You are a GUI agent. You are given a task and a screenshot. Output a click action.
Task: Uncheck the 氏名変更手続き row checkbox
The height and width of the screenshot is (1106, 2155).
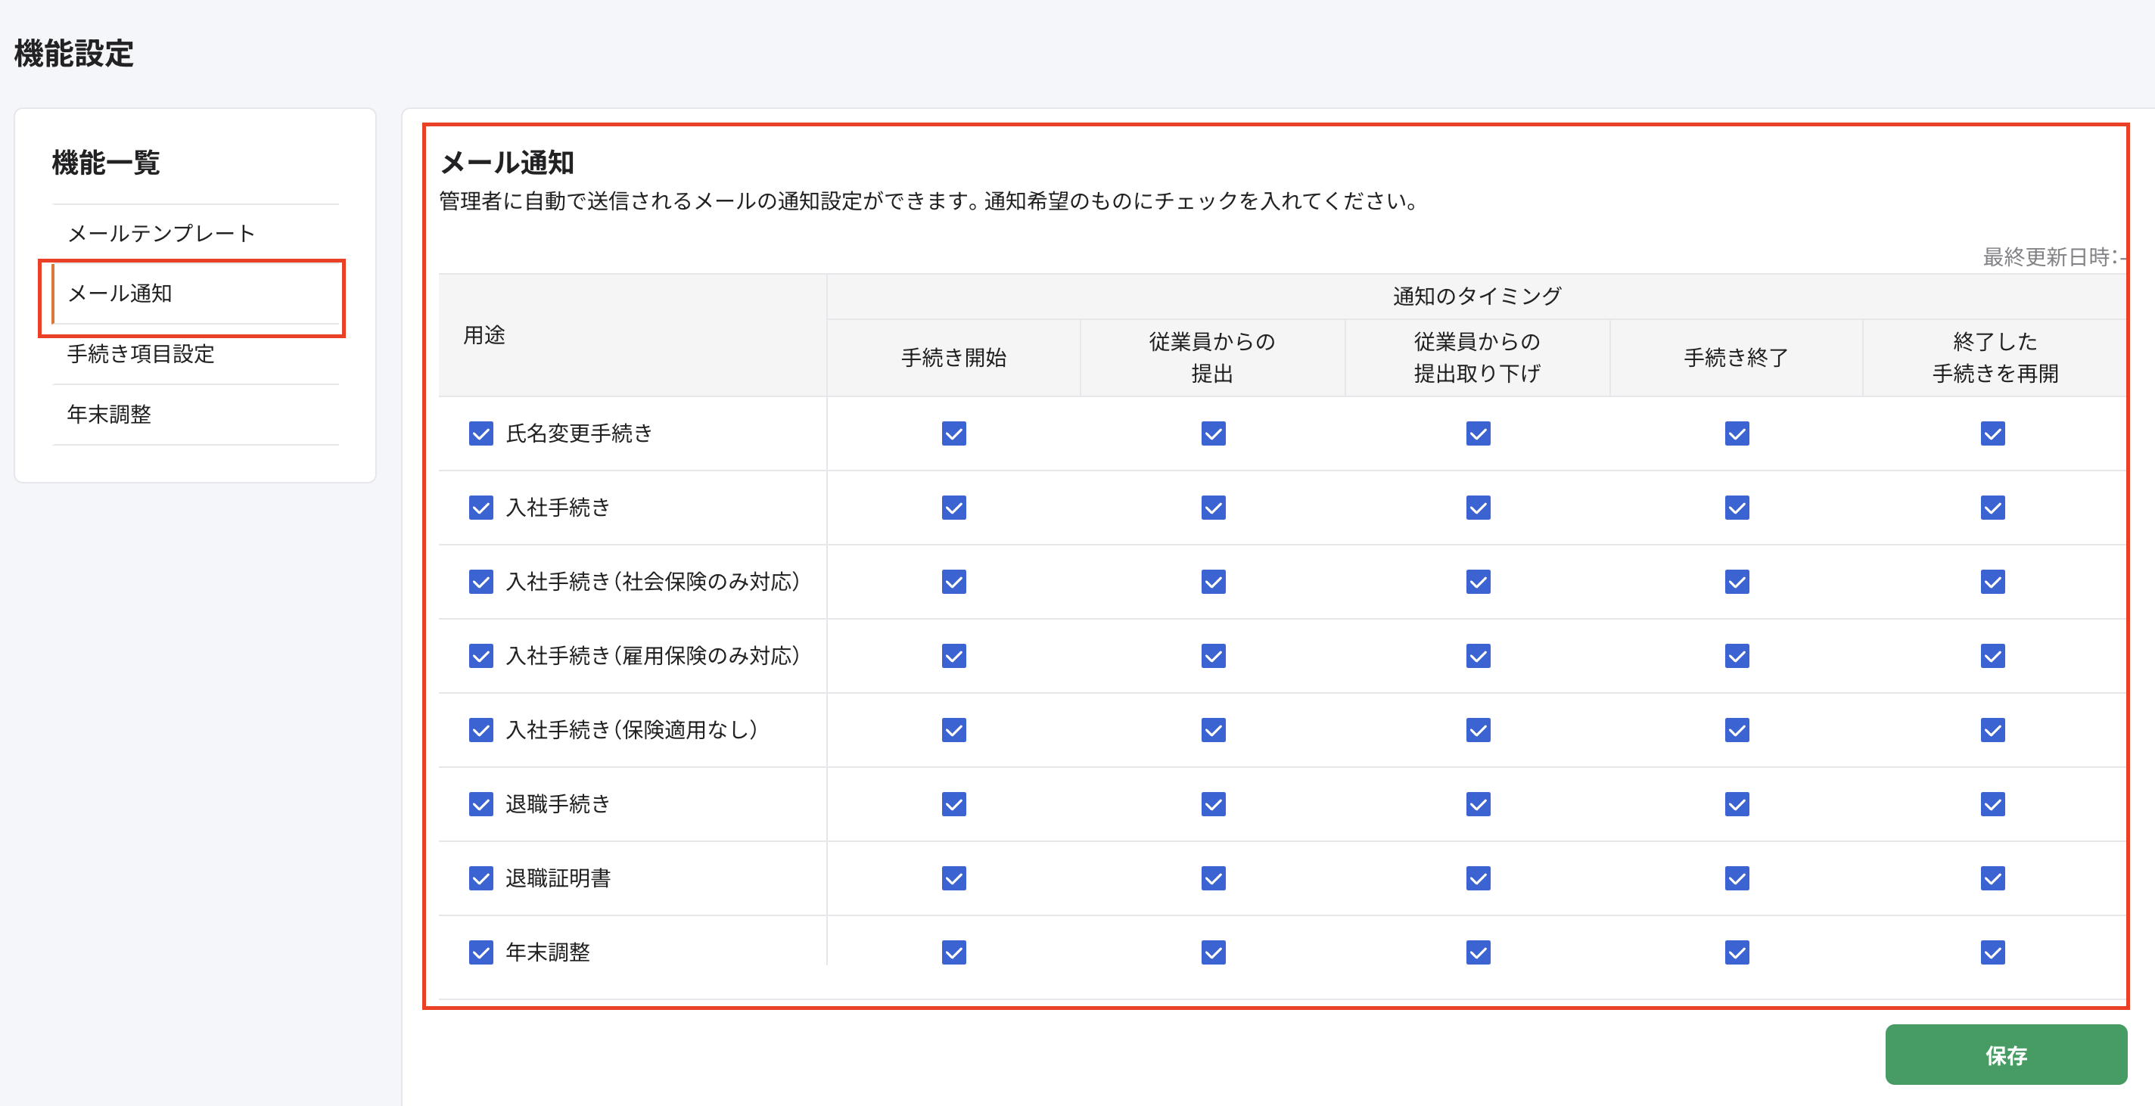481,433
